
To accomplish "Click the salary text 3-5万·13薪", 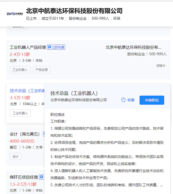I will [20, 98].
